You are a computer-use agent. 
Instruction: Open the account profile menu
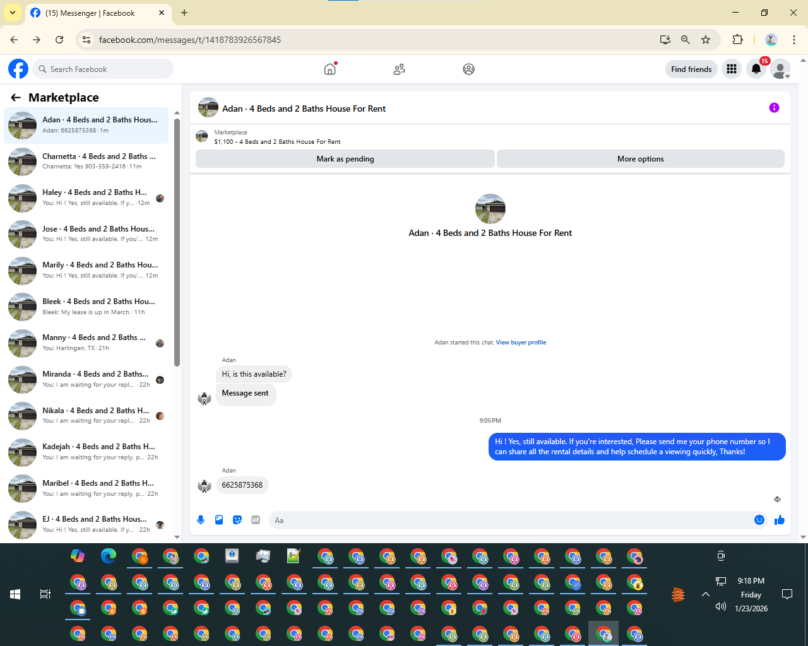coord(781,69)
